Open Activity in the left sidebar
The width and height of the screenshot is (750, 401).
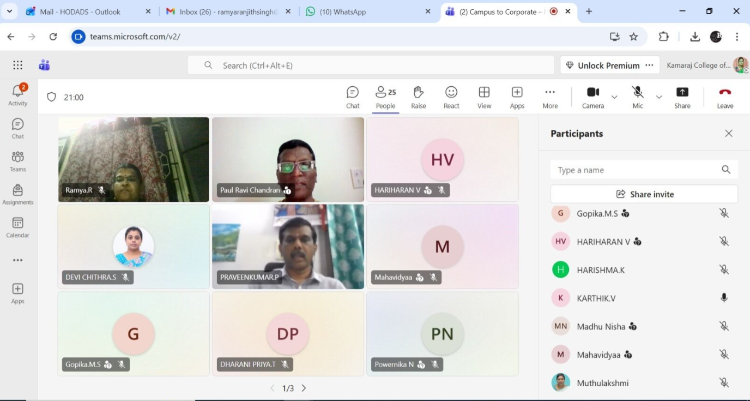pos(17,95)
